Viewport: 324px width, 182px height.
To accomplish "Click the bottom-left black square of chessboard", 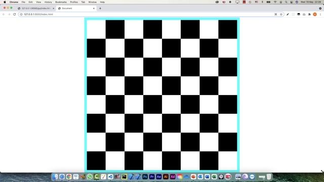I will [x=96, y=161].
